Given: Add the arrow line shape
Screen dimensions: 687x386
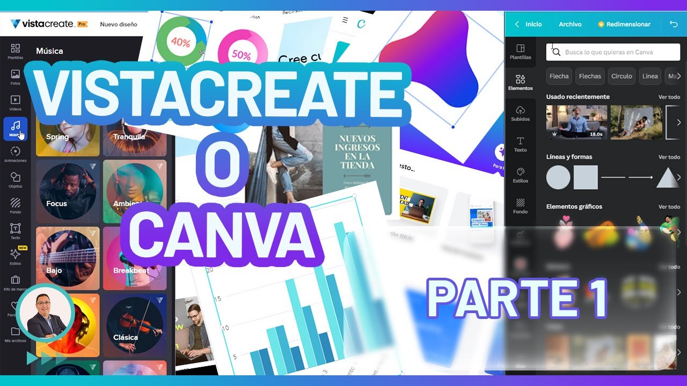Looking at the screenshot, I should (x=641, y=177).
